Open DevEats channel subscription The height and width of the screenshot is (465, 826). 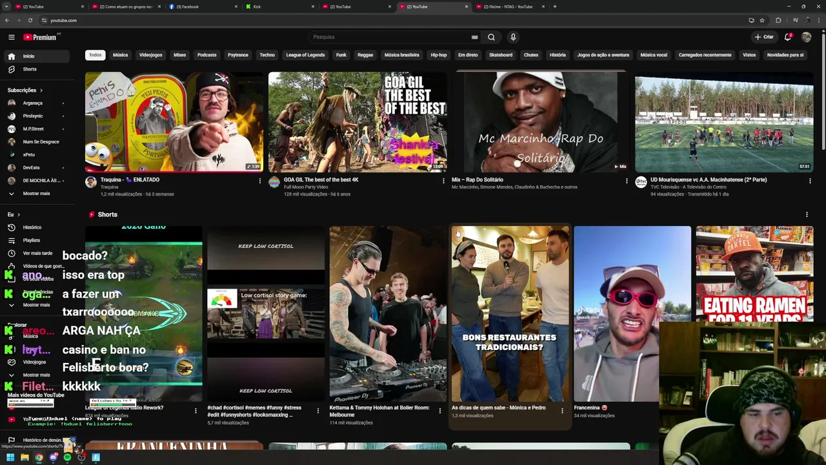(37, 167)
